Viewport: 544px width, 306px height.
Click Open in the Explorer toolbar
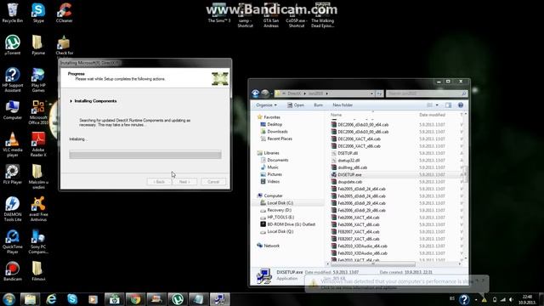(296, 105)
